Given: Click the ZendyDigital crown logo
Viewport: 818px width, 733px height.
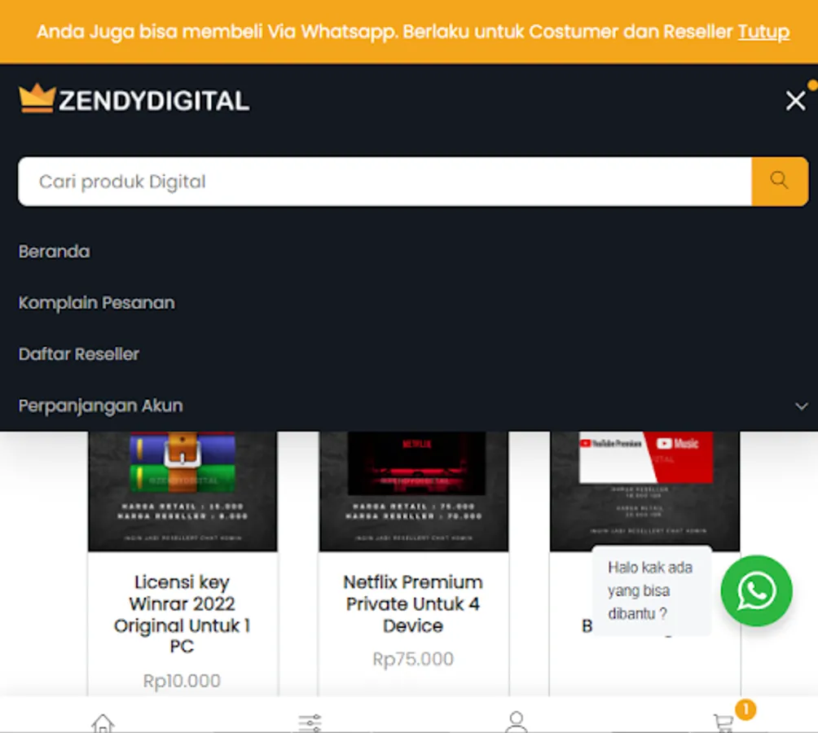Looking at the screenshot, I should (134, 99).
